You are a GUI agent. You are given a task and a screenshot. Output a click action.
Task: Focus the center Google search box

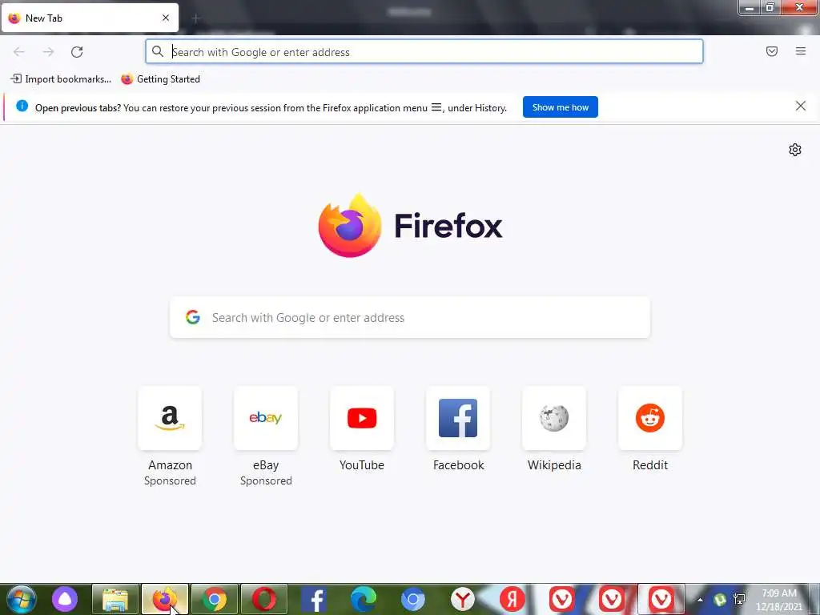(410, 317)
